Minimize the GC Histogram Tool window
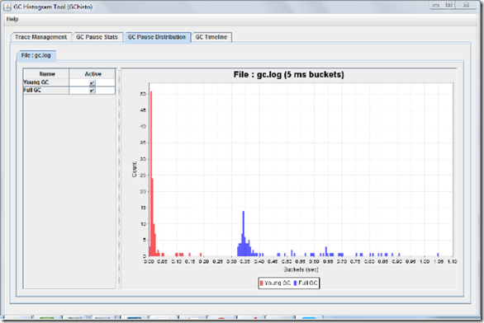The height and width of the screenshot is (323, 484). coord(436,5)
